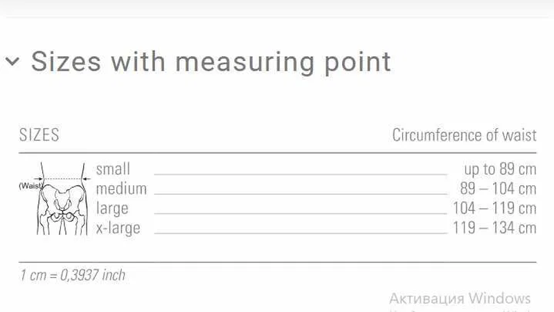This screenshot has height=312, width=554.
Task: Click the 'Sizes with measuring point' heading
Action: click(x=211, y=62)
